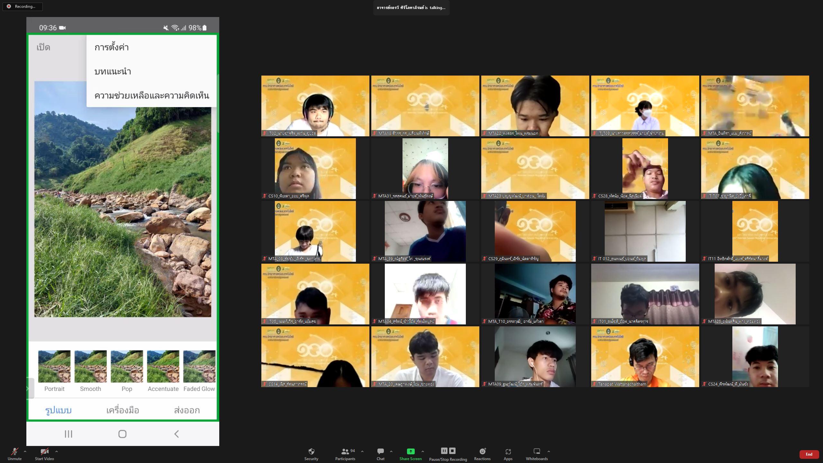Image resolution: width=823 pixels, height=463 pixels.
Task: Select the MTA25 participant video tile
Action: [755, 294]
